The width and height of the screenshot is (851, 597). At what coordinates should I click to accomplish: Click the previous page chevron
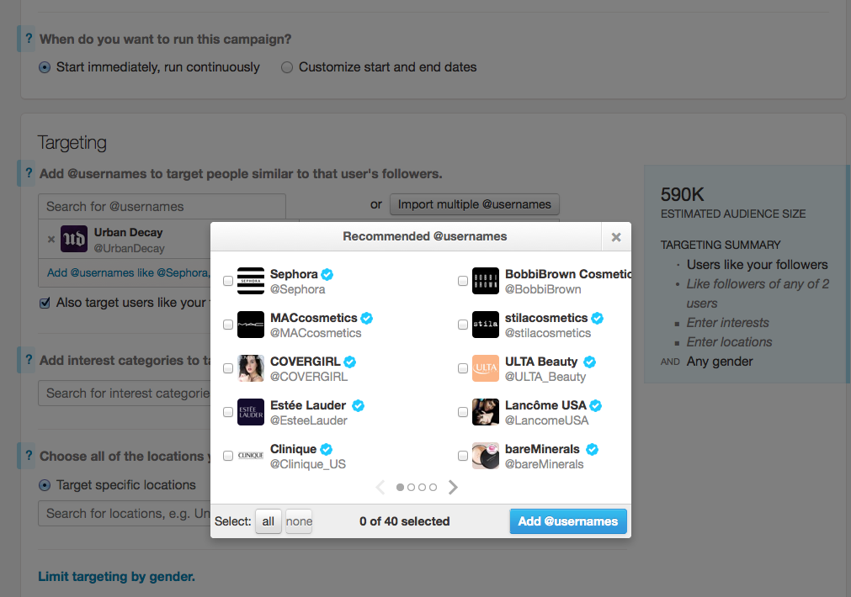[380, 487]
